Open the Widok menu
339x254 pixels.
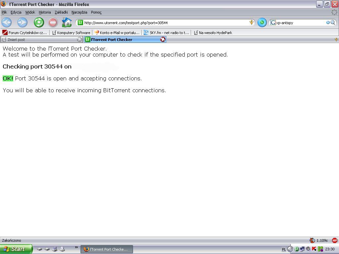[30, 12]
